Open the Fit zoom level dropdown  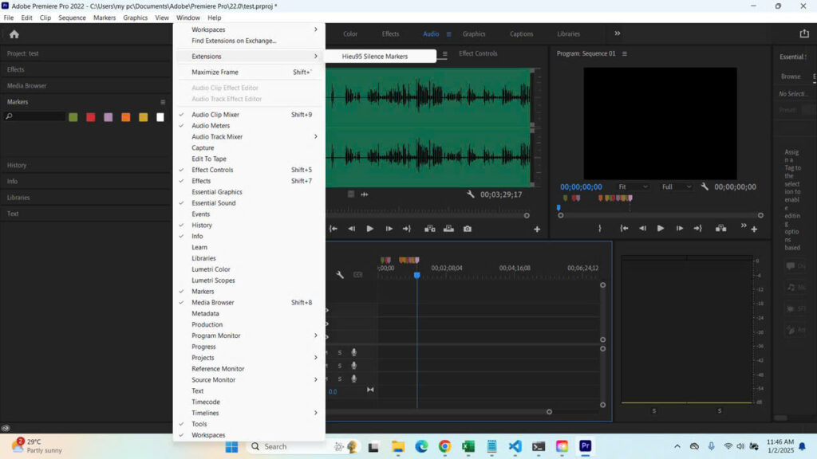[633, 186]
